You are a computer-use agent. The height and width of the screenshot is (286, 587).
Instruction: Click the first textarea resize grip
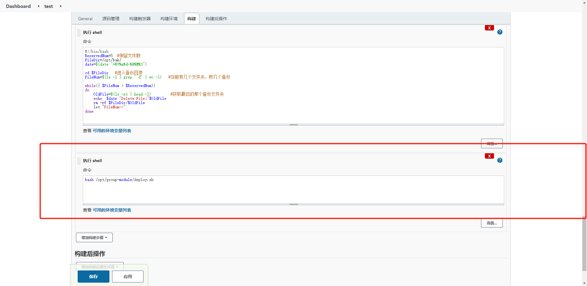point(293,125)
